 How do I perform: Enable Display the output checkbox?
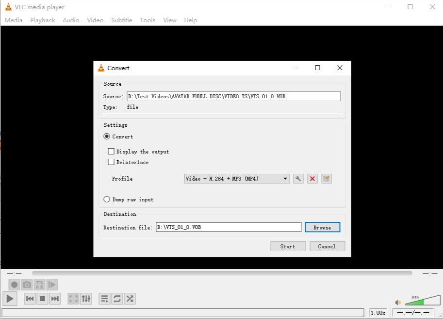pos(111,152)
